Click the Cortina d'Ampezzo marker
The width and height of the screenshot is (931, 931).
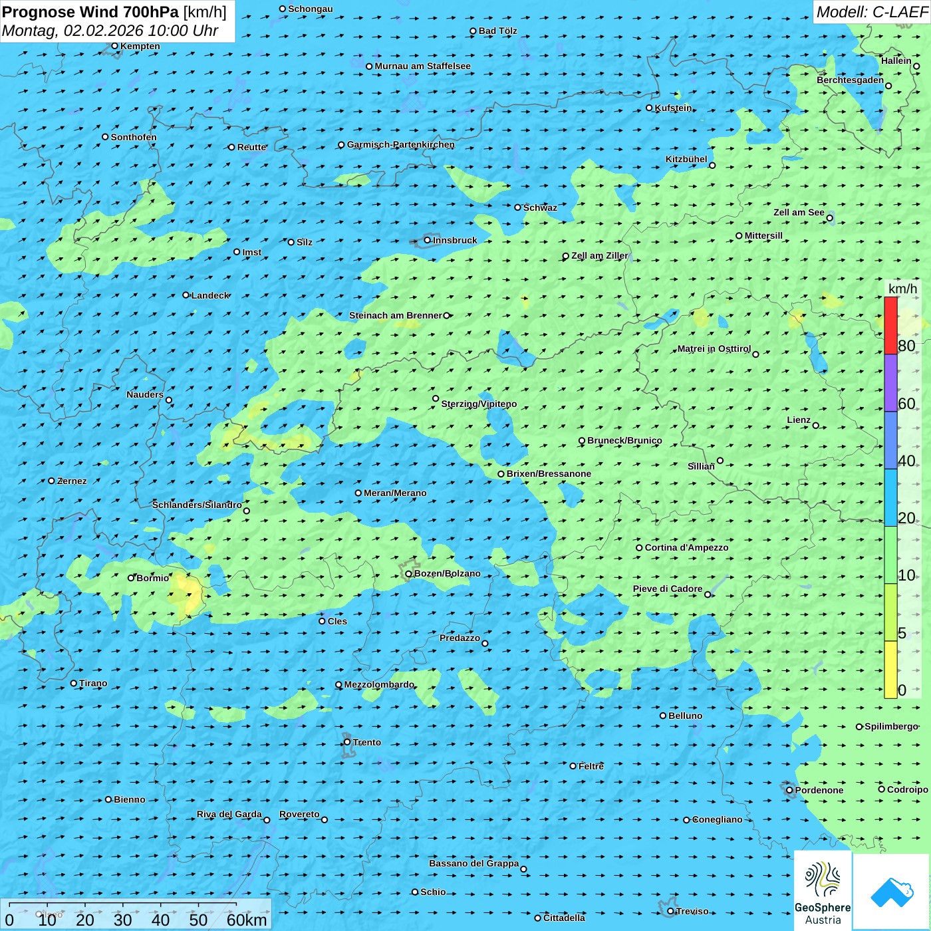pos(639,548)
